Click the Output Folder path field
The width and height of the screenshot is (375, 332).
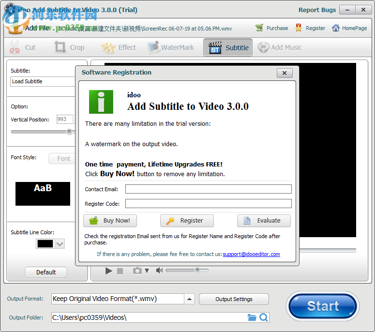coord(149,317)
